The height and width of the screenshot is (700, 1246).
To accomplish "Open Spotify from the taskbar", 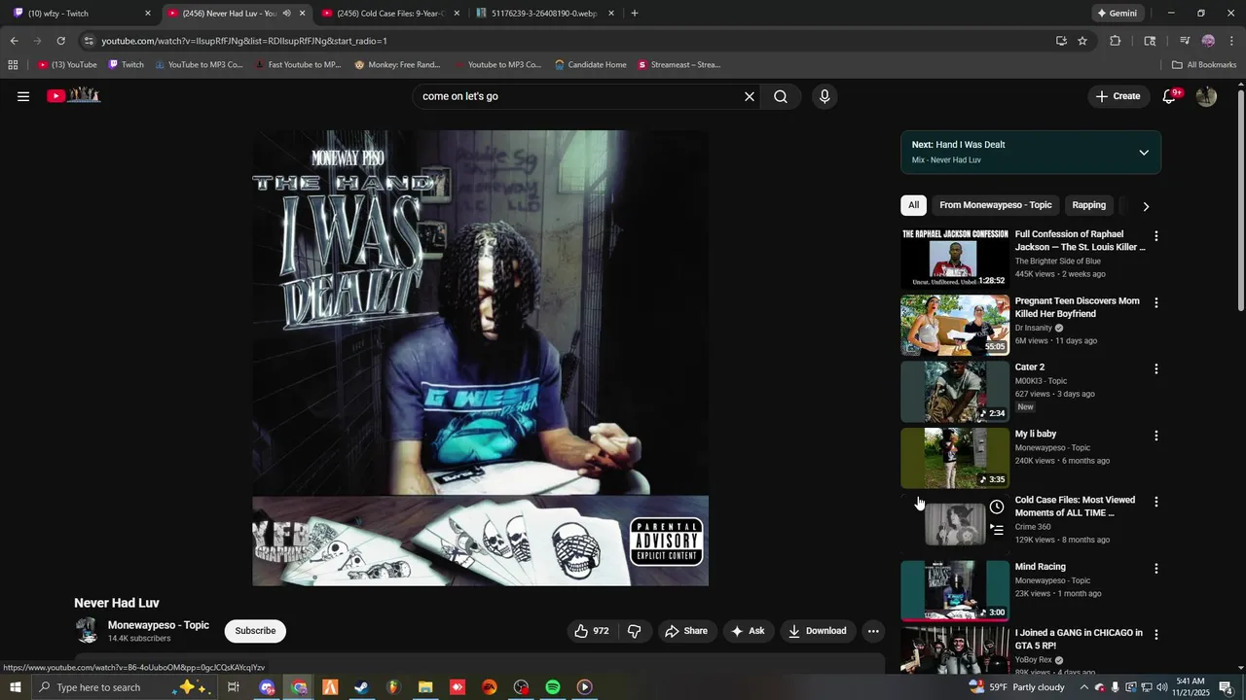I will [552, 687].
